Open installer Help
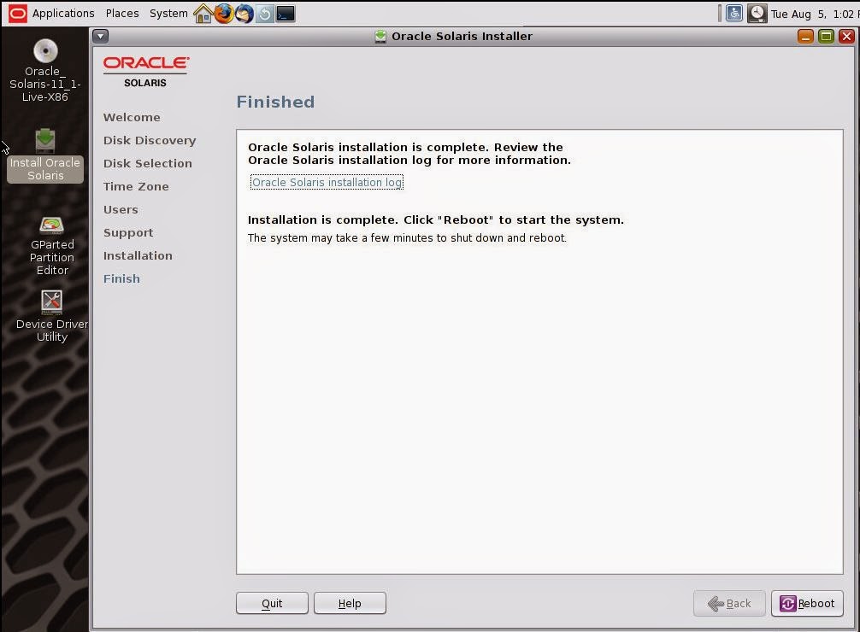Viewport: 860px width, 632px height. point(350,603)
